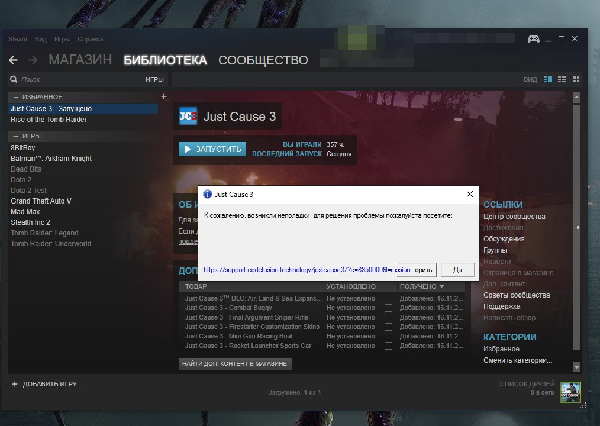This screenshot has width=600, height=426.
Task: Select Rise of the Tomb Raider
Action: (x=49, y=120)
